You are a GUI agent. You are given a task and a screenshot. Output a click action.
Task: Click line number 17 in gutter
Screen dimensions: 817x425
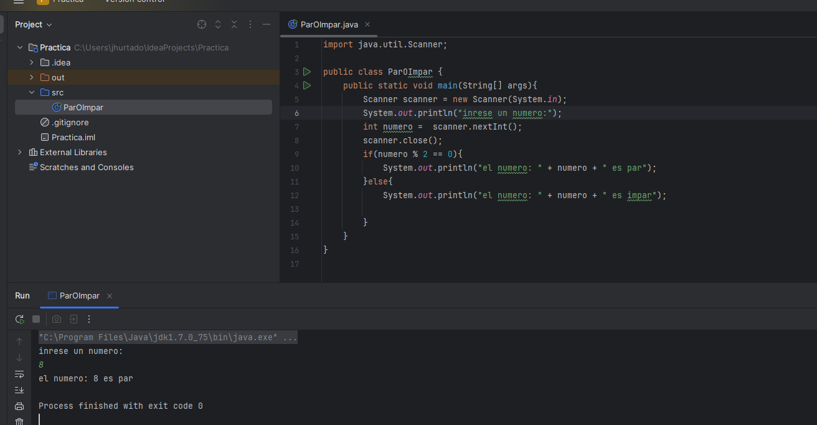(x=295, y=264)
